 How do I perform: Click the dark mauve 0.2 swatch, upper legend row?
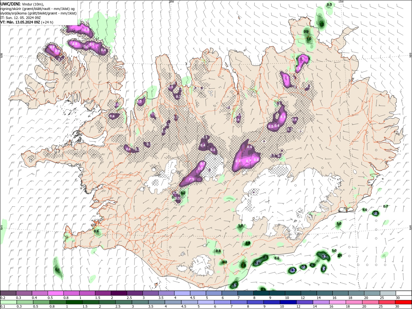8,293
